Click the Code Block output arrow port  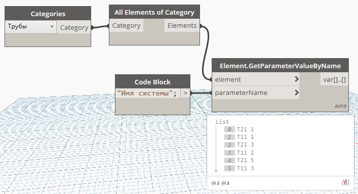(185, 93)
